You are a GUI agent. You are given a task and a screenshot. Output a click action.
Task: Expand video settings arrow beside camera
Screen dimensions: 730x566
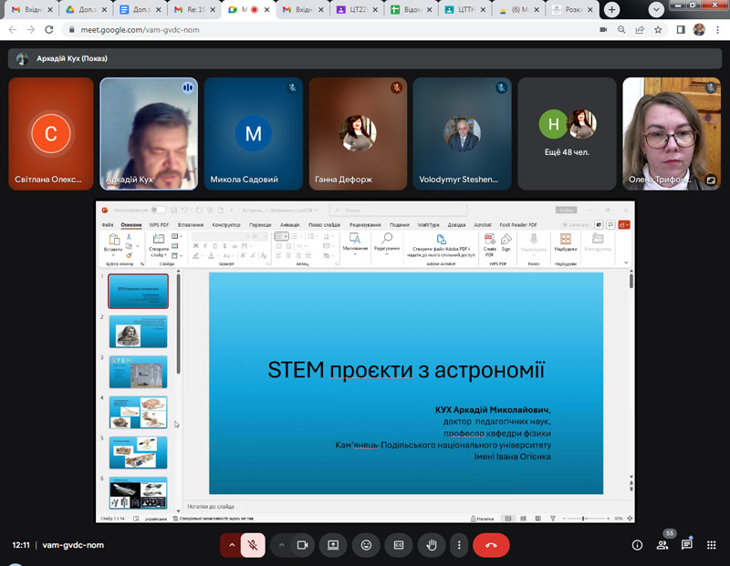(x=281, y=545)
